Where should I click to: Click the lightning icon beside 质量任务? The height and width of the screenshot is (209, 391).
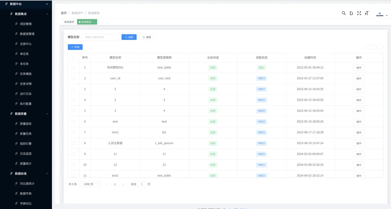[16, 134]
